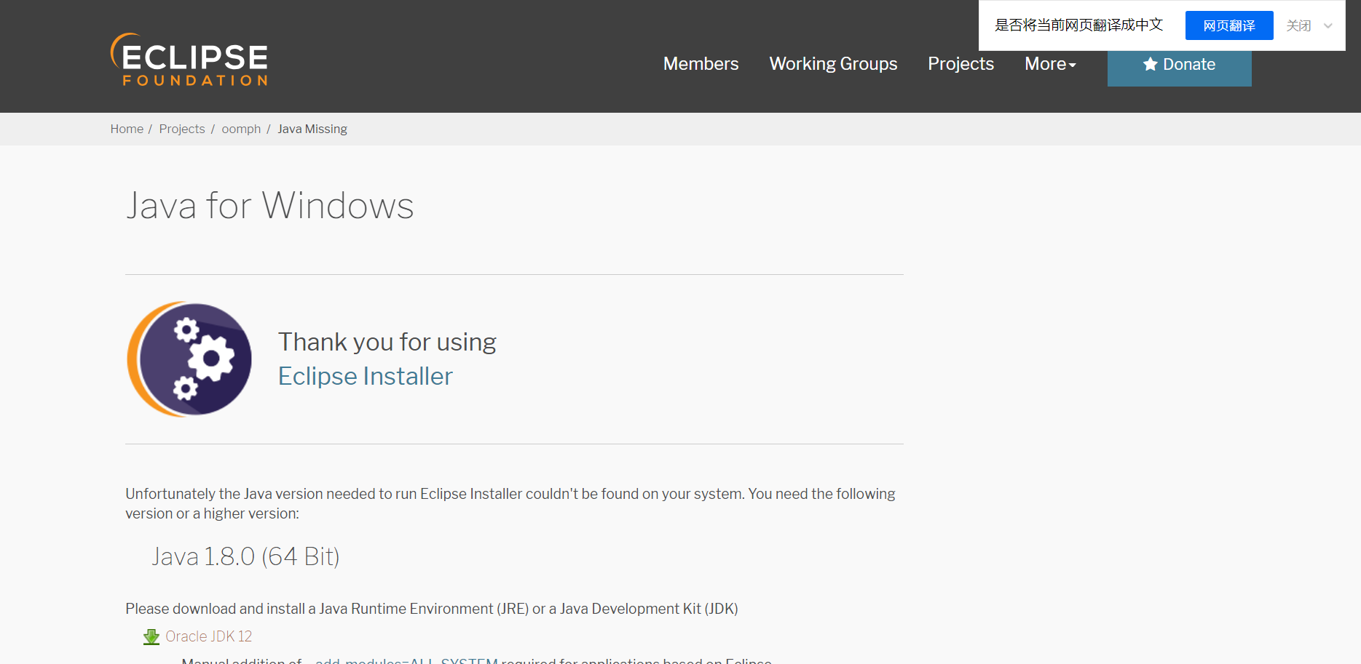Click the Java for Windows heading
The image size is (1361, 664).
click(270, 205)
